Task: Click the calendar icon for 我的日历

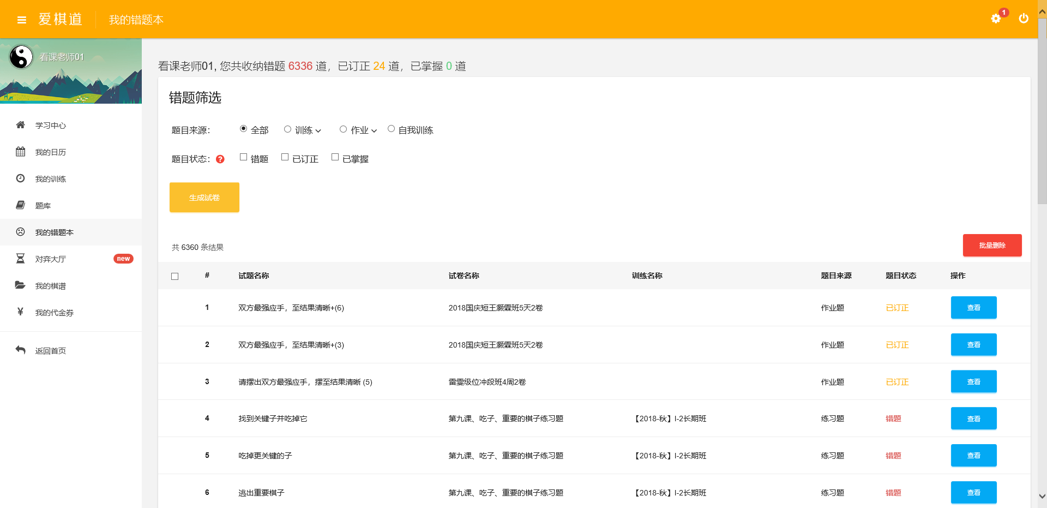Action: (21, 152)
